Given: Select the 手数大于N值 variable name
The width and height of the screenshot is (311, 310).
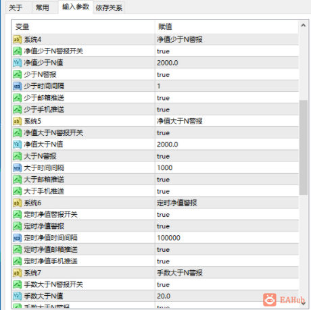Looking at the screenshot, I should (43, 296).
